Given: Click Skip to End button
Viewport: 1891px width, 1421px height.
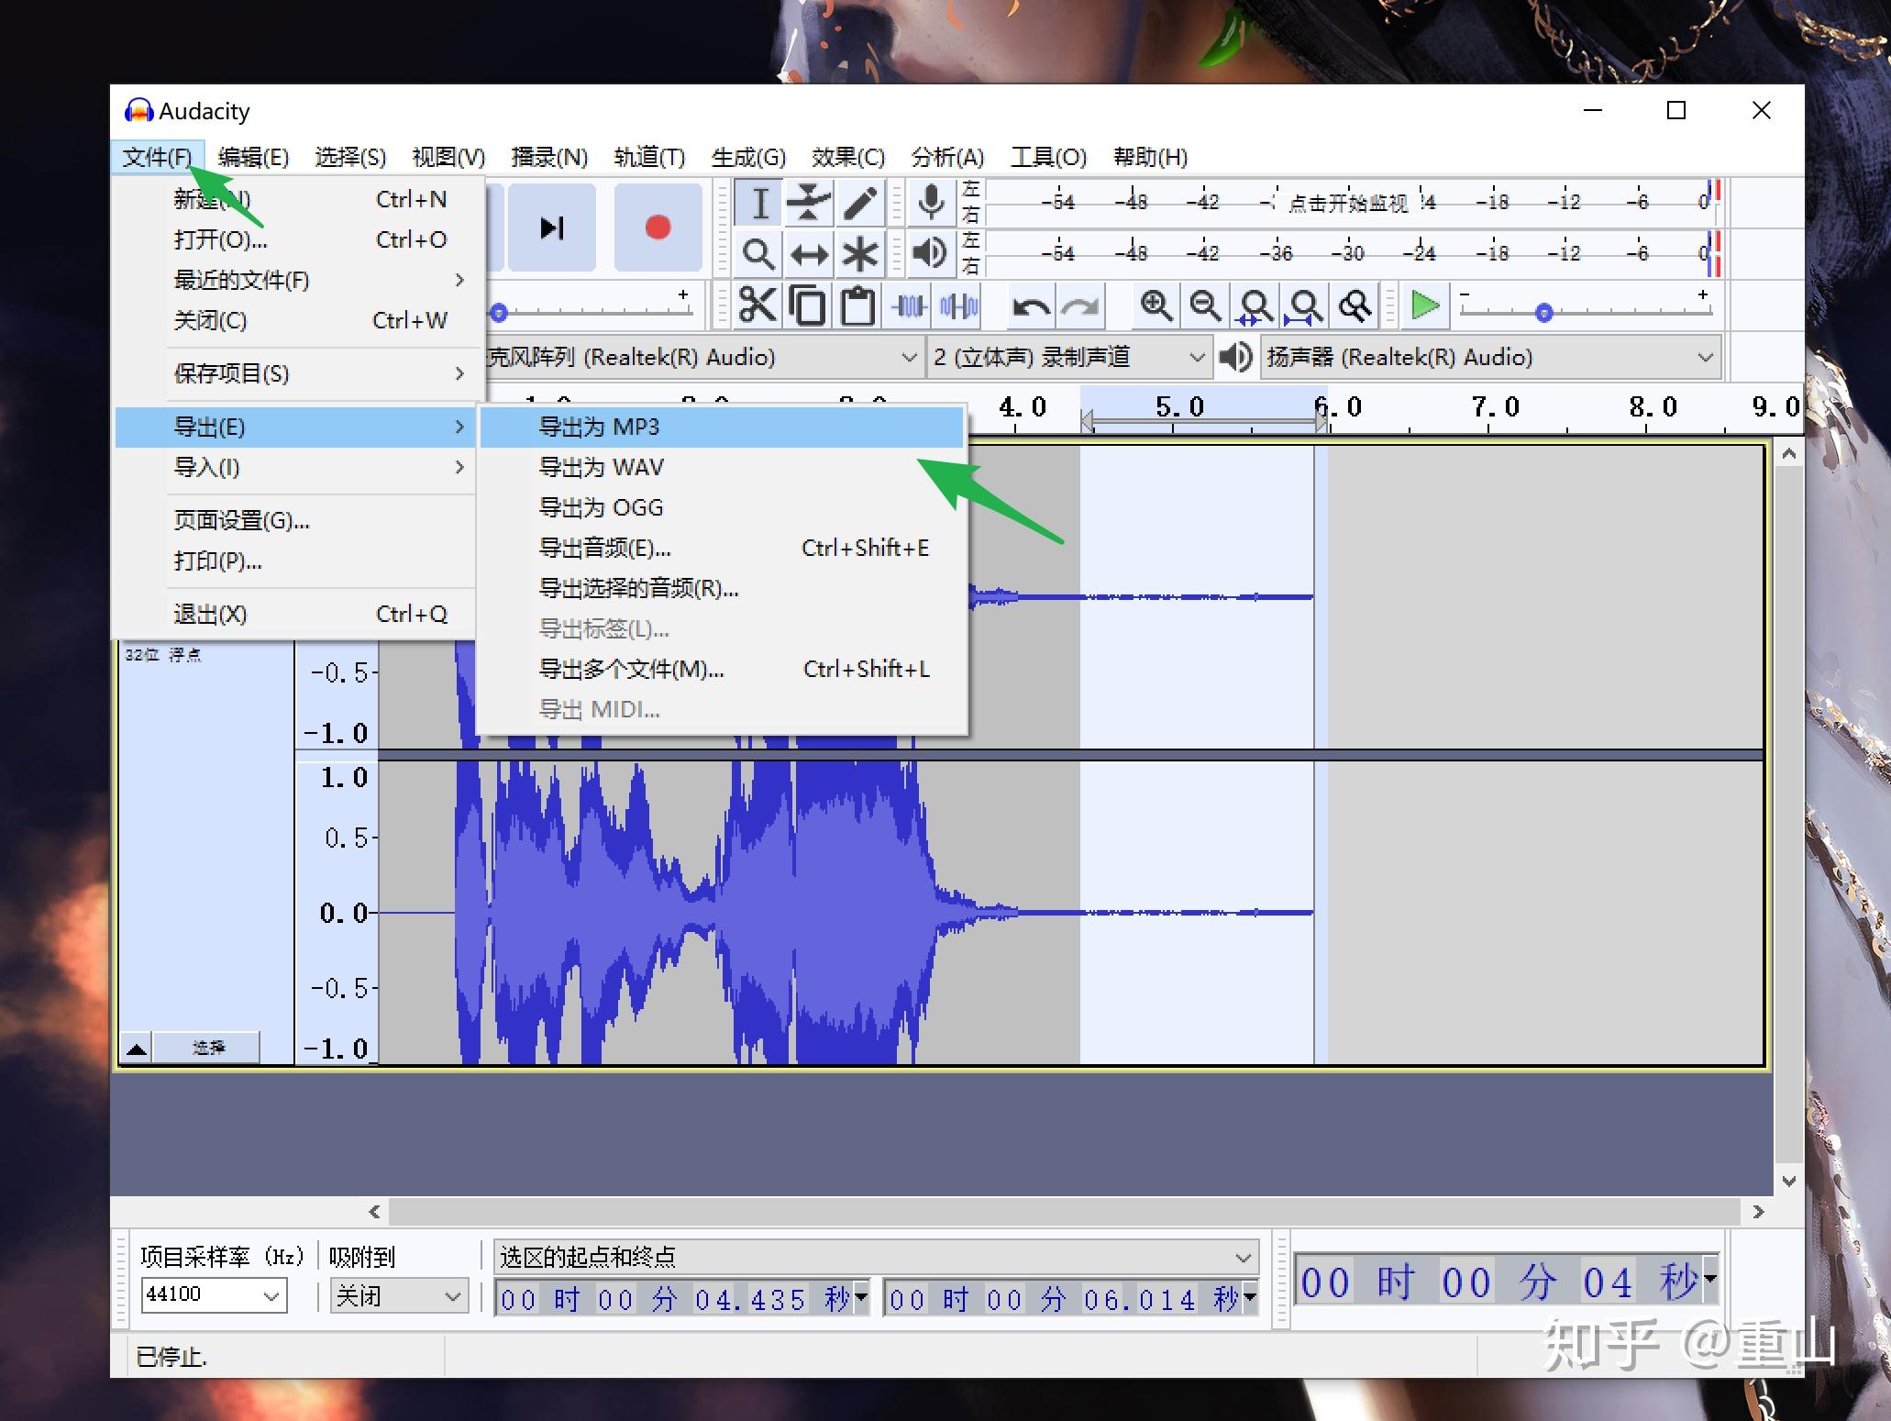Looking at the screenshot, I should pyautogui.click(x=552, y=228).
